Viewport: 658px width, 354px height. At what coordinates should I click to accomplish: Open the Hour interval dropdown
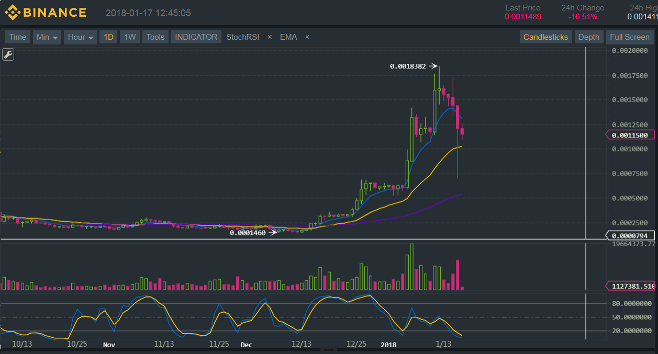(81, 37)
